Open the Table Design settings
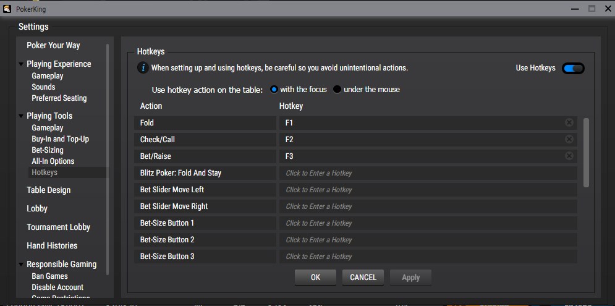The height and width of the screenshot is (306, 615). 49,190
